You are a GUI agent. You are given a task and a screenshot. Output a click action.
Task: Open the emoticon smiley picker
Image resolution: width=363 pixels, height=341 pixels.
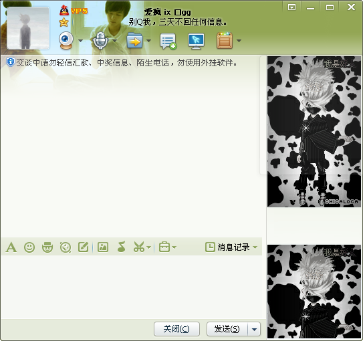29,247
